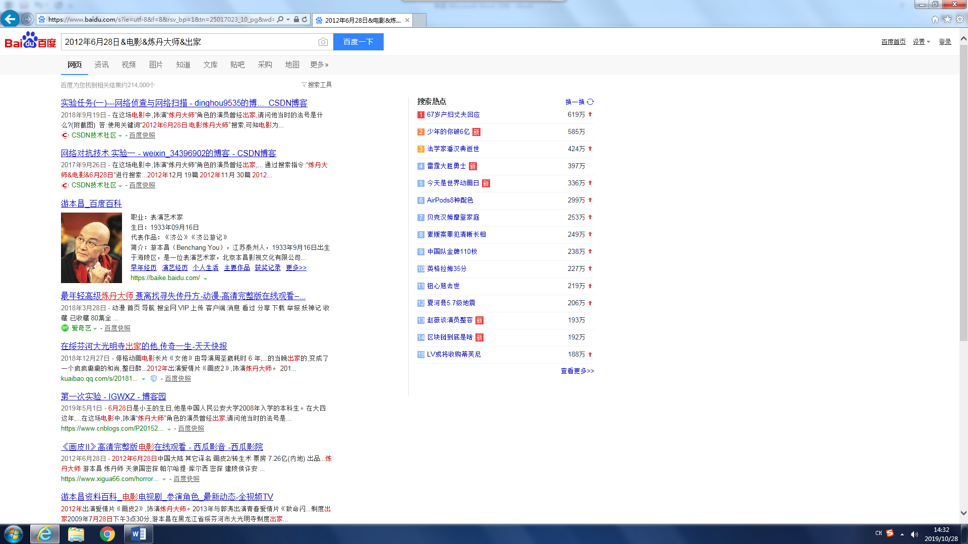Image resolution: width=968 pixels, height=544 pixels.
Task: Switch to the 视频 search tab
Action: pyautogui.click(x=129, y=64)
